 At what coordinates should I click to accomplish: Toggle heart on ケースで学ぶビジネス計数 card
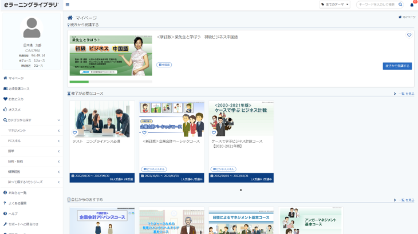point(214,132)
